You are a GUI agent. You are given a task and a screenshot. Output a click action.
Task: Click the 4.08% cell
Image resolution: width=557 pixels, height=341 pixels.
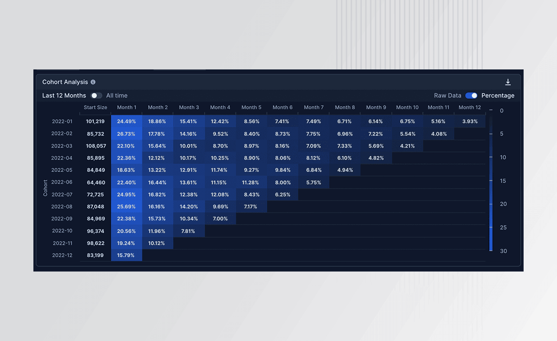[x=439, y=134]
